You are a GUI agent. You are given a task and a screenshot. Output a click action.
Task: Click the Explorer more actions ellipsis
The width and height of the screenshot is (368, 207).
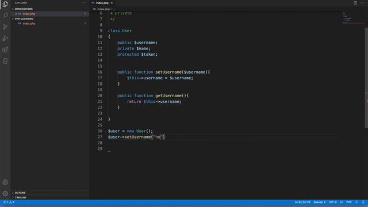(x=83, y=3)
